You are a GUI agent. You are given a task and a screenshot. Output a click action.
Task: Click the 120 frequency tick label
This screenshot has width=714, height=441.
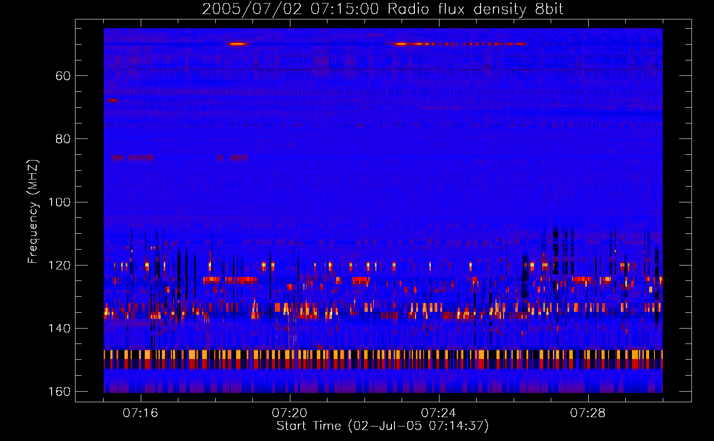(59, 265)
